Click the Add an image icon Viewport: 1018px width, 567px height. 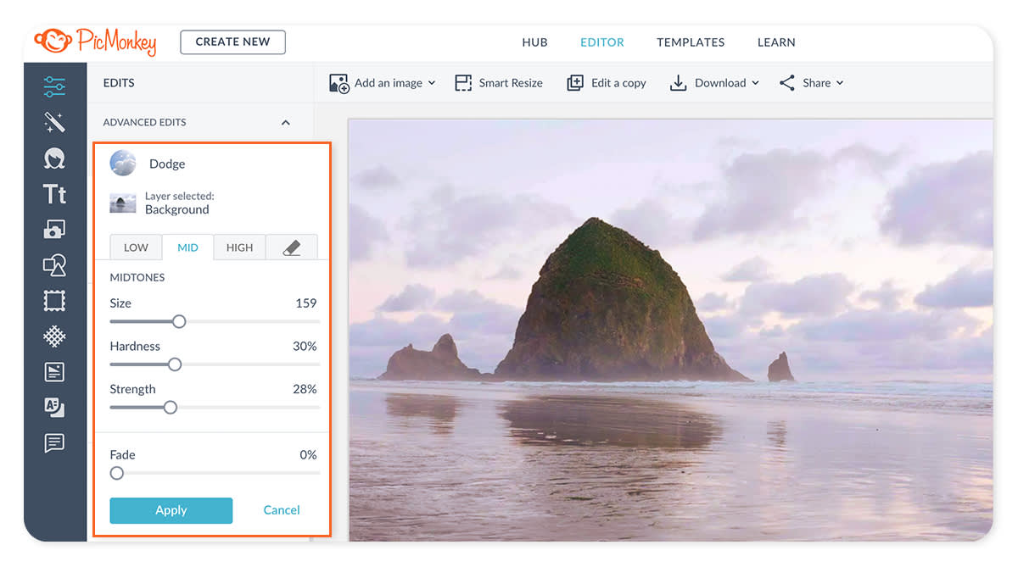click(338, 83)
